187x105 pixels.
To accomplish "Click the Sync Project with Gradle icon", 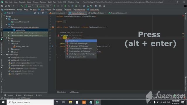I will click(x=84, y=6).
